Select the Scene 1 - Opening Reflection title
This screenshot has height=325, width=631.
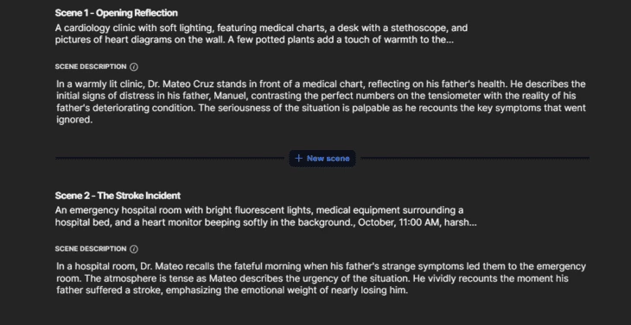(x=117, y=13)
